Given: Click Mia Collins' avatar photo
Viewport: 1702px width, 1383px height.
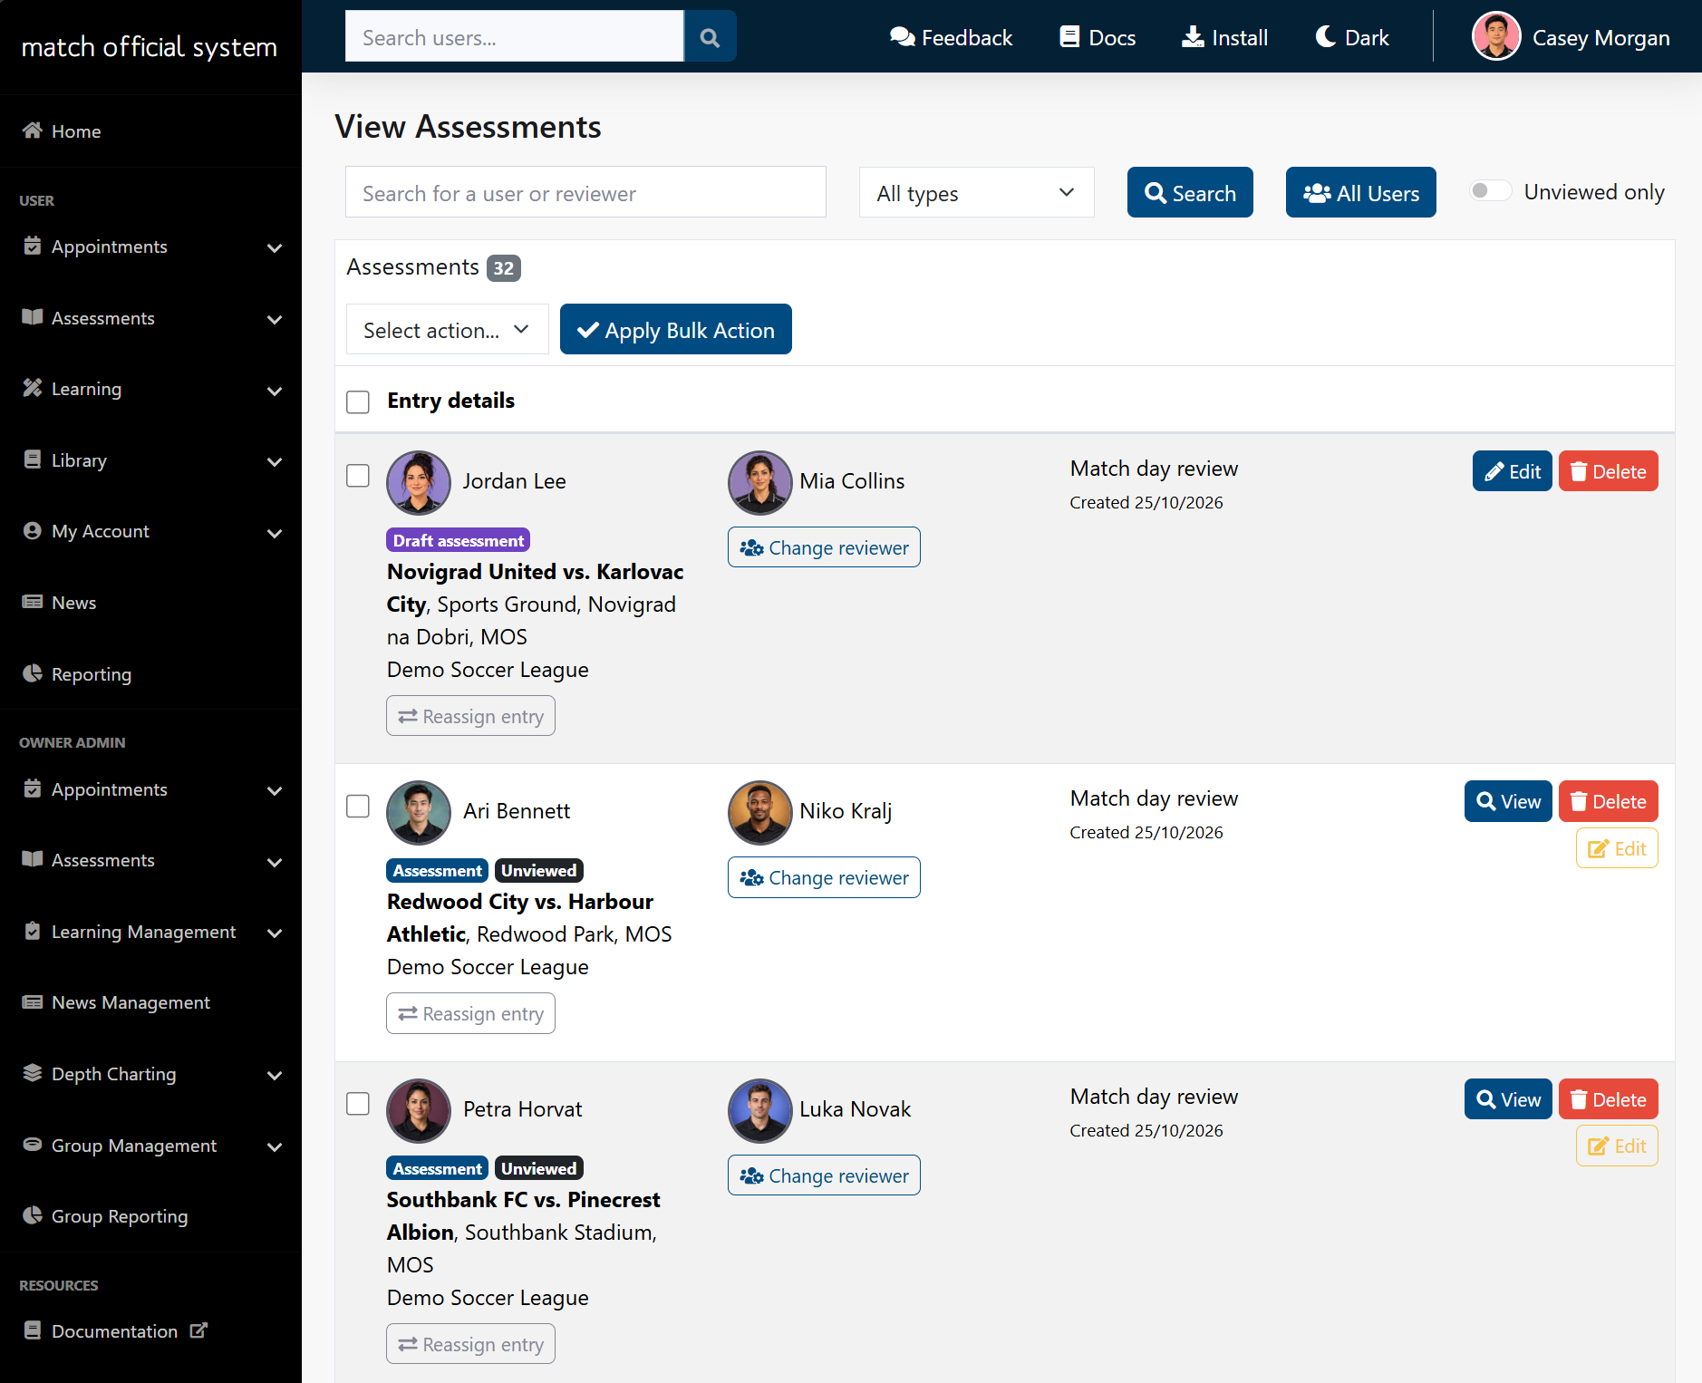Looking at the screenshot, I should [x=759, y=482].
